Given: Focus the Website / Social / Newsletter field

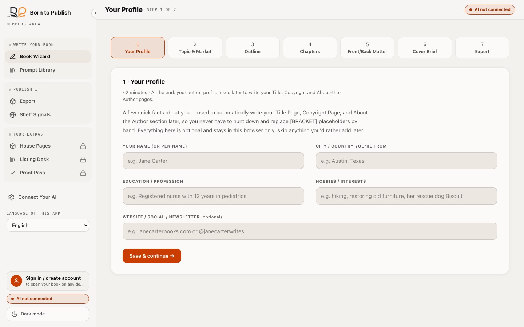Looking at the screenshot, I should 310,231.
